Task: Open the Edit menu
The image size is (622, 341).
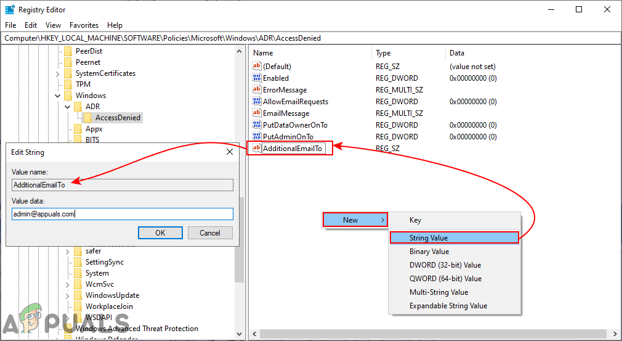Action: click(x=31, y=25)
